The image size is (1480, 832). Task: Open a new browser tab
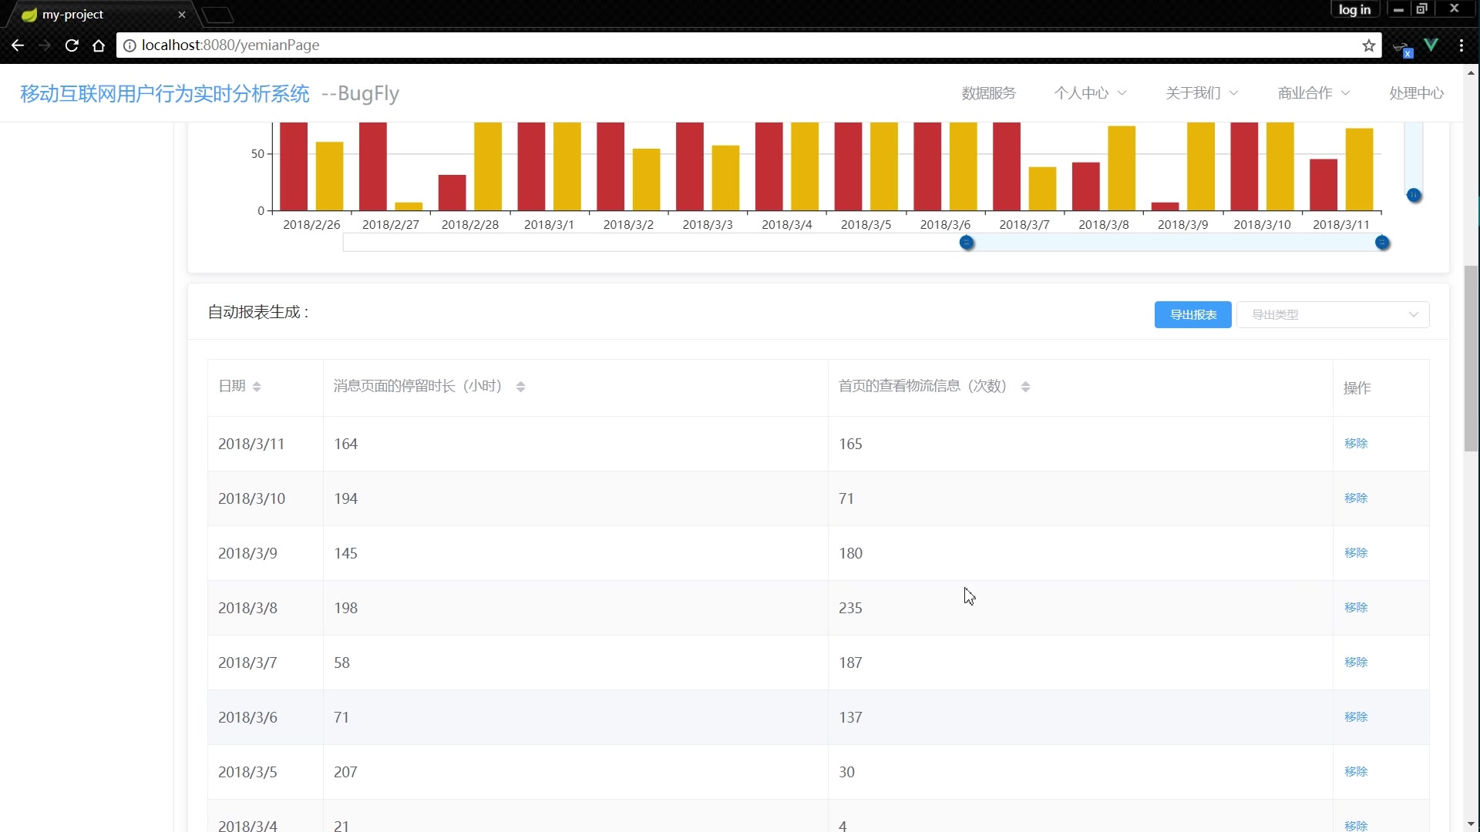point(218,15)
